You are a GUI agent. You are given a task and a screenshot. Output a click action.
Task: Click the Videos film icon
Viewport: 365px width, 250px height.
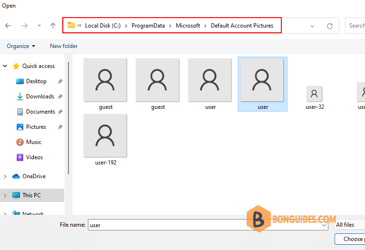20,157
